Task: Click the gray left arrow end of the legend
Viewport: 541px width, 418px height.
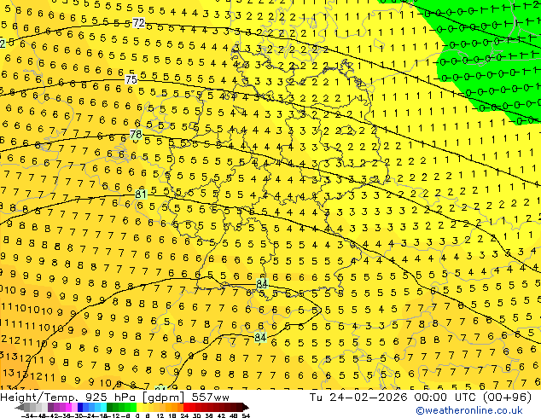Action: click(x=20, y=408)
